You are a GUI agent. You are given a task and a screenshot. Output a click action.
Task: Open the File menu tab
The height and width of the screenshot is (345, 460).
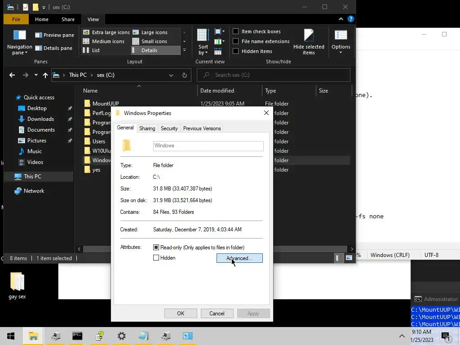point(16,19)
